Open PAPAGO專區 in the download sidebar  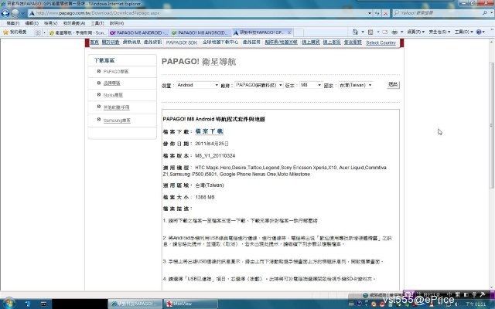point(116,72)
